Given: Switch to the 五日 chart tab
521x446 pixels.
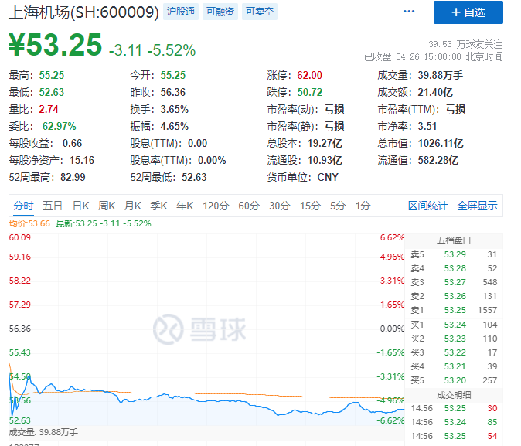Looking at the screenshot, I should click(x=53, y=206).
